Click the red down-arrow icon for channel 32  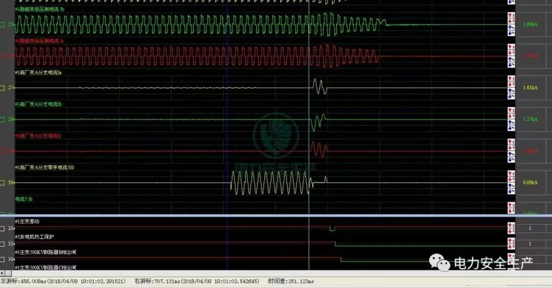[511, 247]
